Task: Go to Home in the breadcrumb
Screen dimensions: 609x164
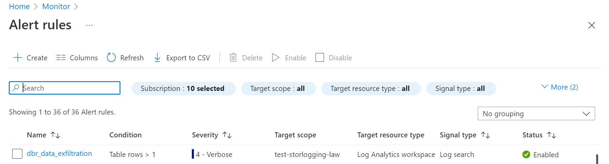Action: click(x=19, y=6)
